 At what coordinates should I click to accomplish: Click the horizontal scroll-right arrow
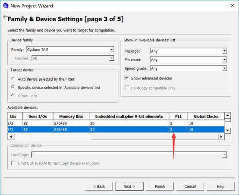pos(221,137)
